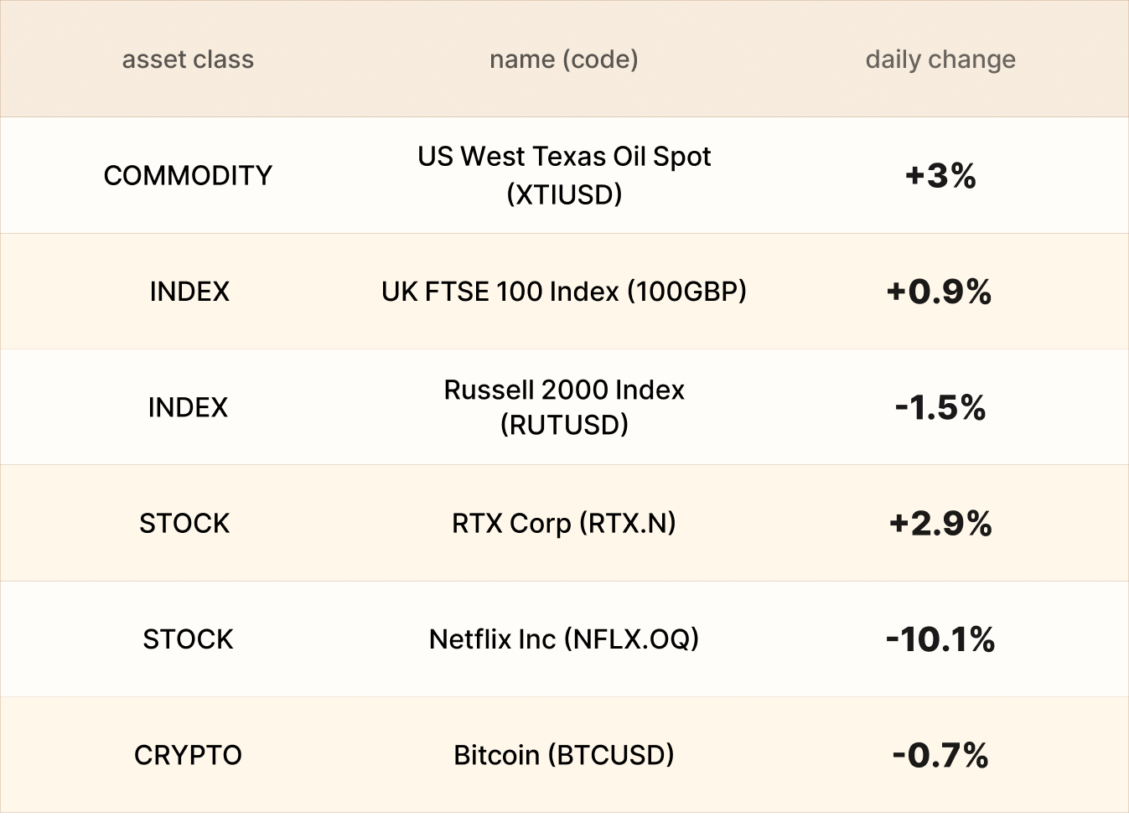Click the "asset class" column header

click(188, 59)
